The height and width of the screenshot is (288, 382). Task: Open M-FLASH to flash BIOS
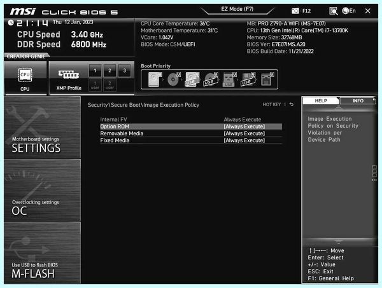pos(43,253)
